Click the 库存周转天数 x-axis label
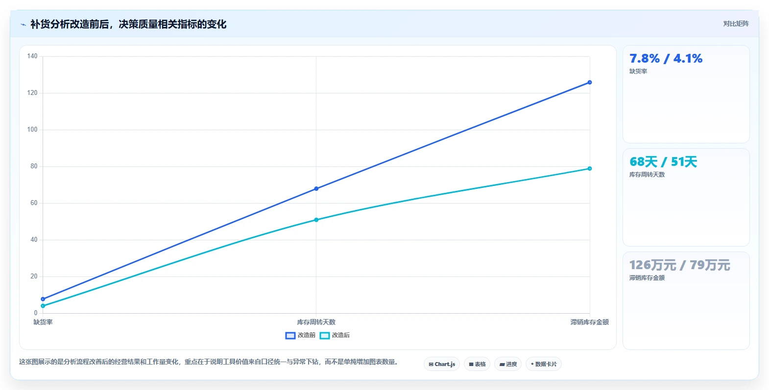The image size is (769, 390). click(x=316, y=322)
